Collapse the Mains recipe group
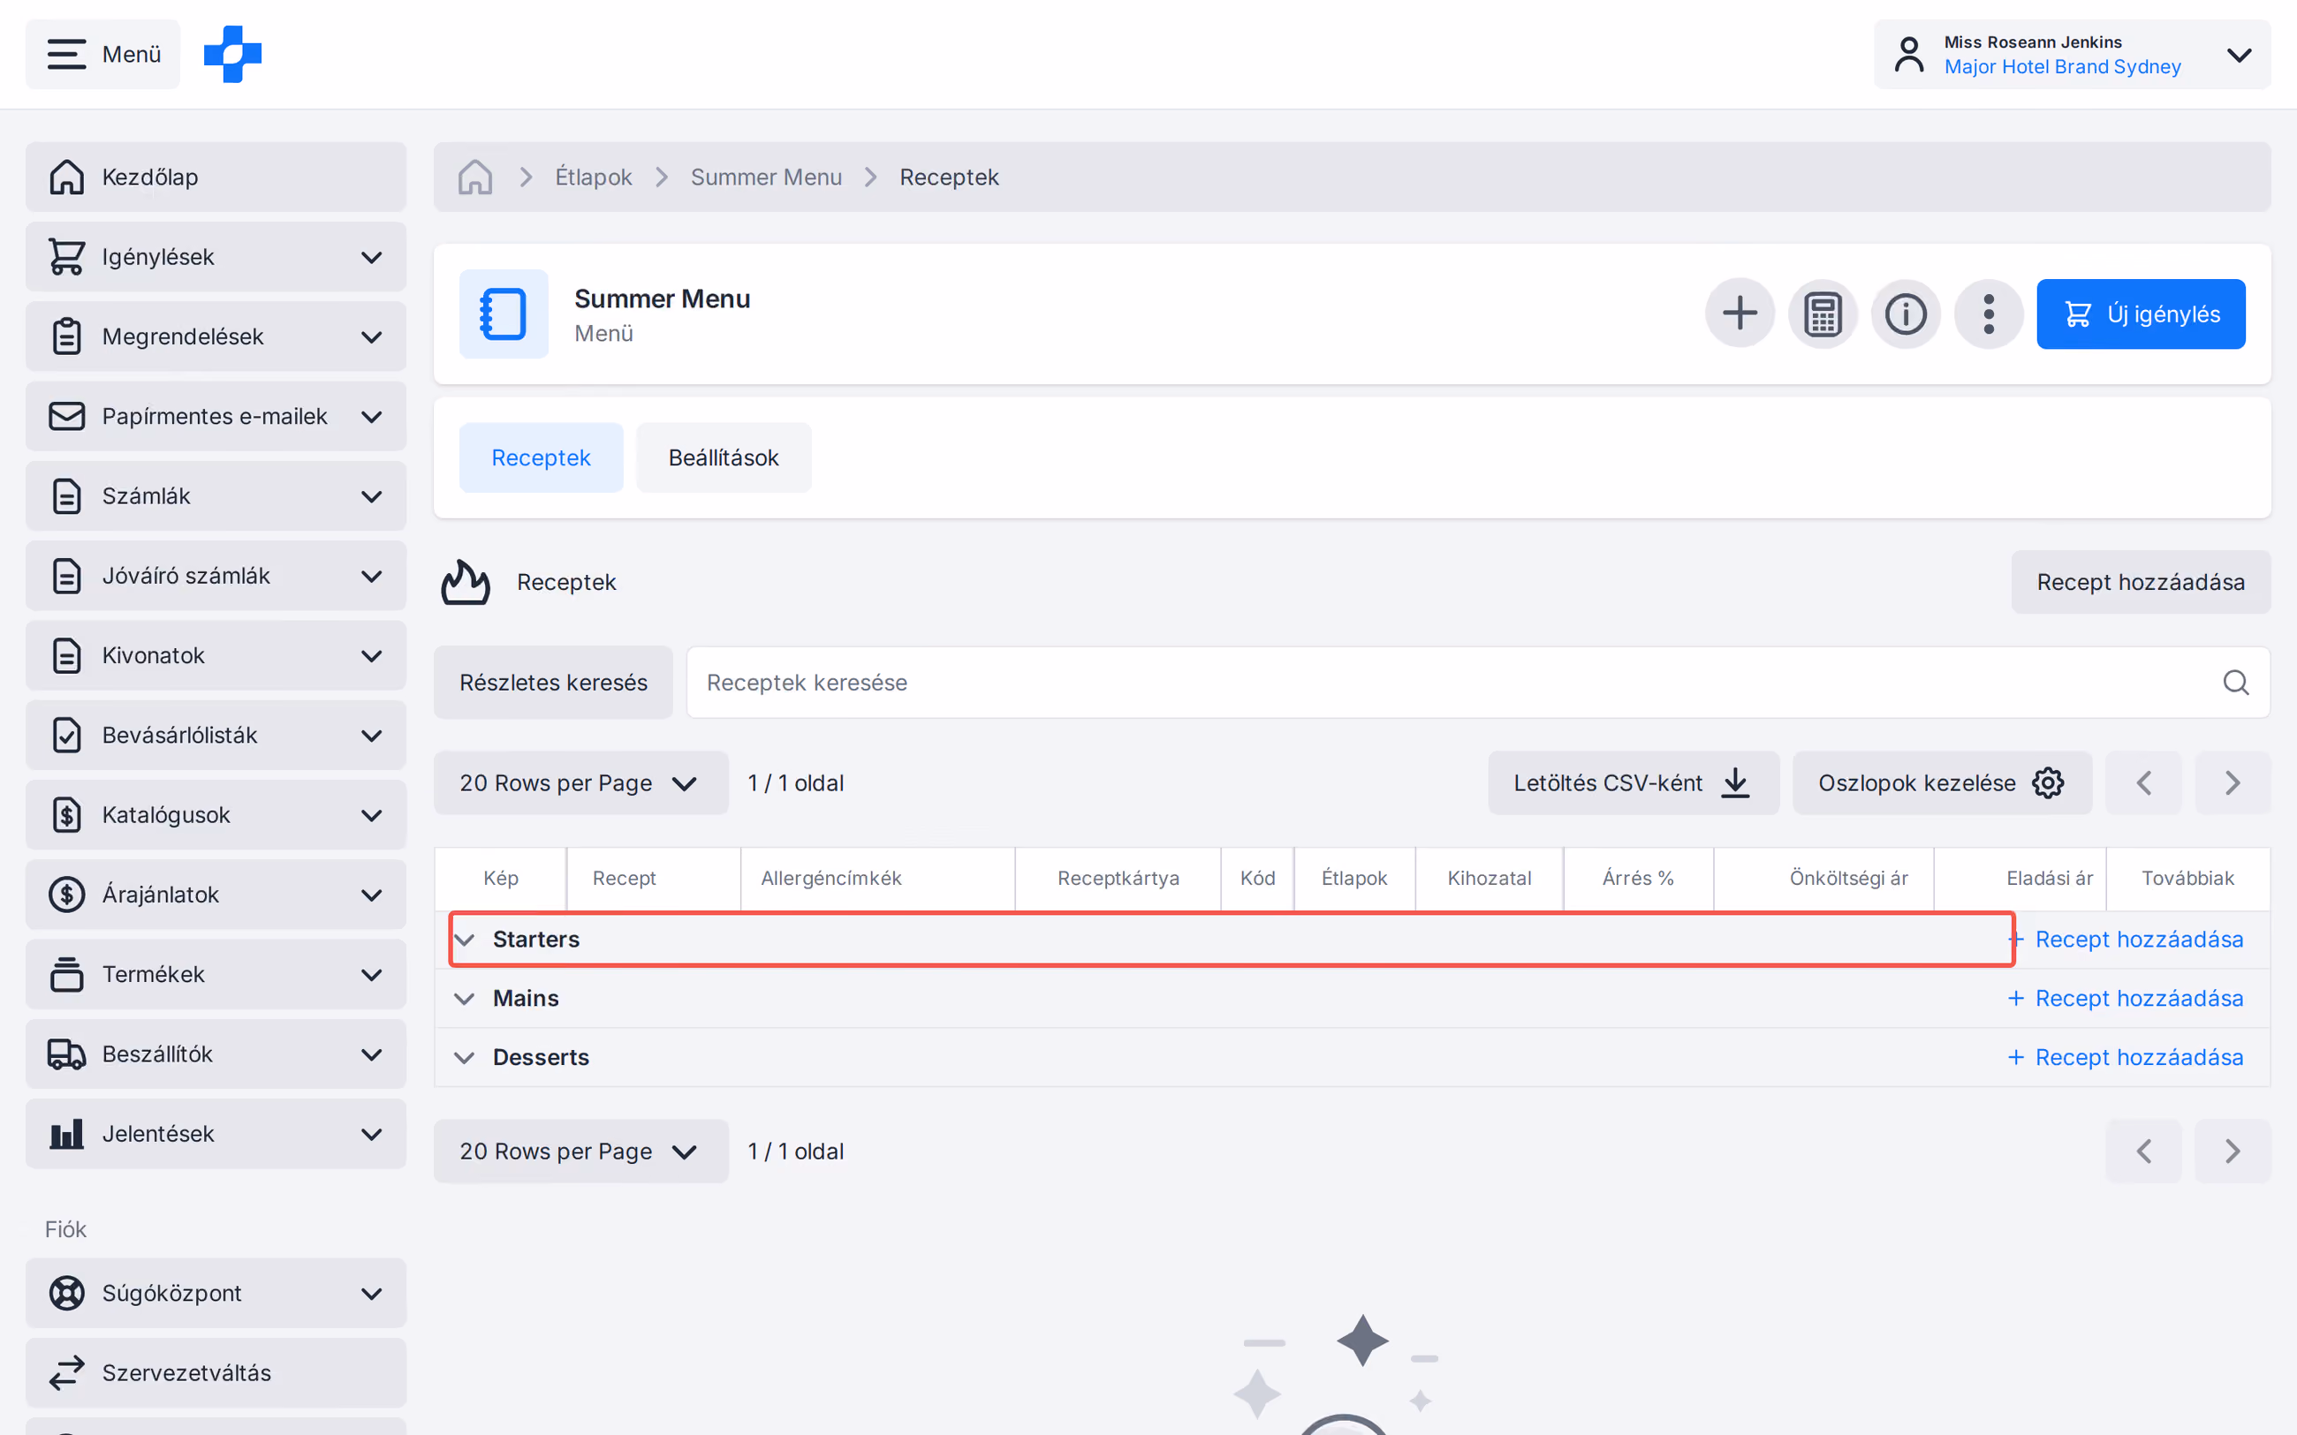2297x1435 pixels. click(x=464, y=999)
